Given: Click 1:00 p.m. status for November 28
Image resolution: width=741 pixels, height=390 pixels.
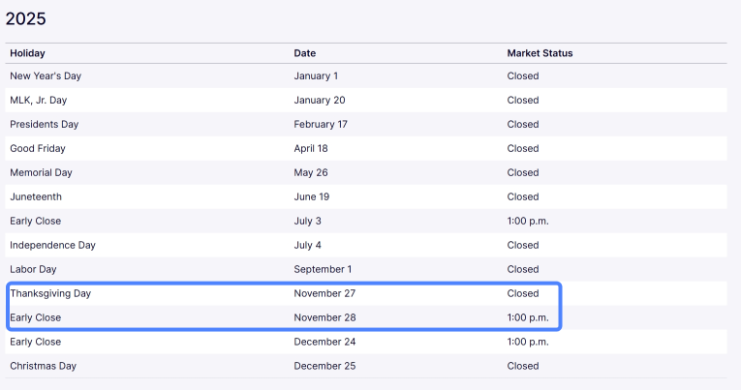Looking at the screenshot, I should [528, 317].
